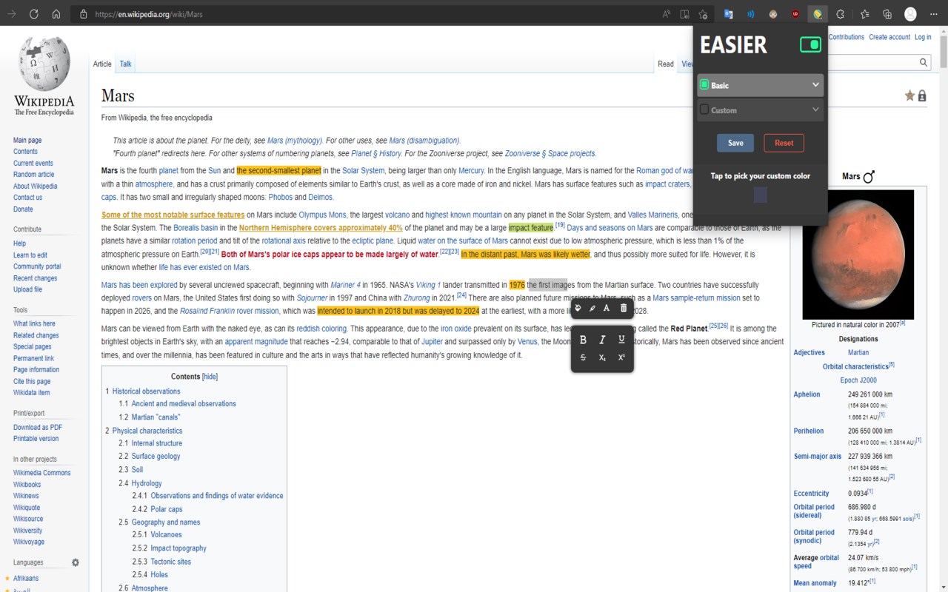The width and height of the screenshot is (948, 592).
Task: Toggle the EASIER extension on/off switch
Action: point(810,45)
